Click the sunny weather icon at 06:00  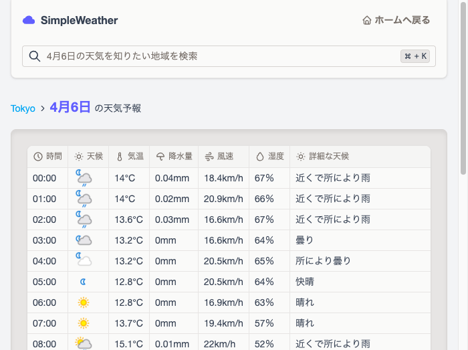point(84,302)
